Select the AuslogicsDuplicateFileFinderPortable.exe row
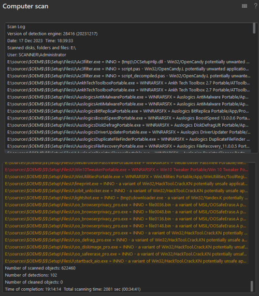 point(128,139)
